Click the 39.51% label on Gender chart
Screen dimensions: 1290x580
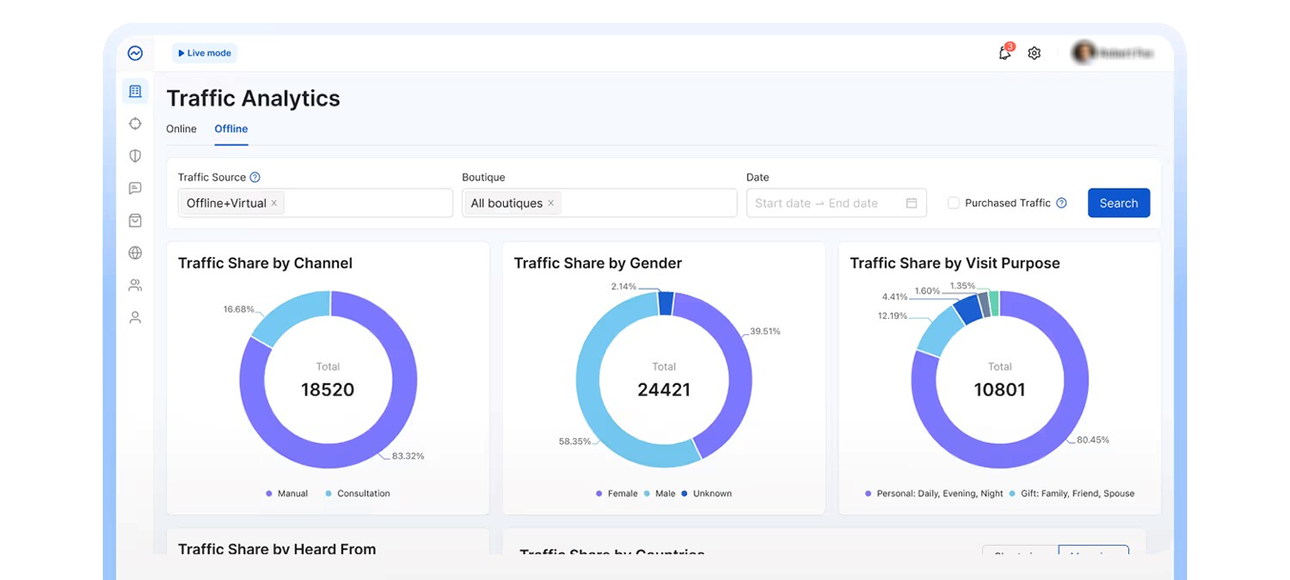coord(765,331)
